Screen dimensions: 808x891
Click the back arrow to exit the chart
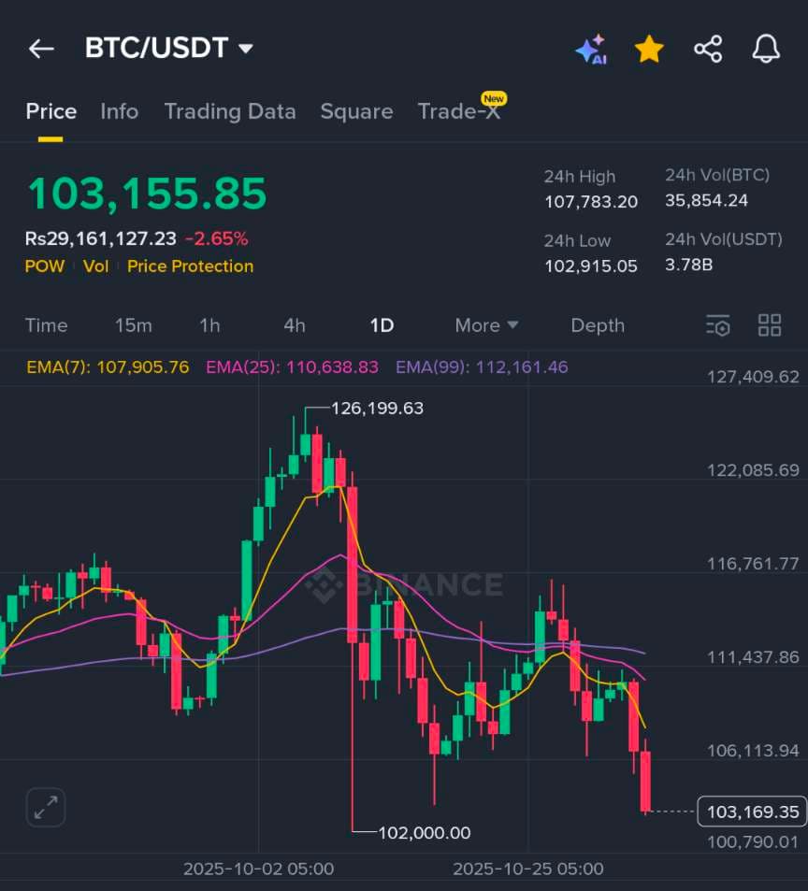[41, 48]
